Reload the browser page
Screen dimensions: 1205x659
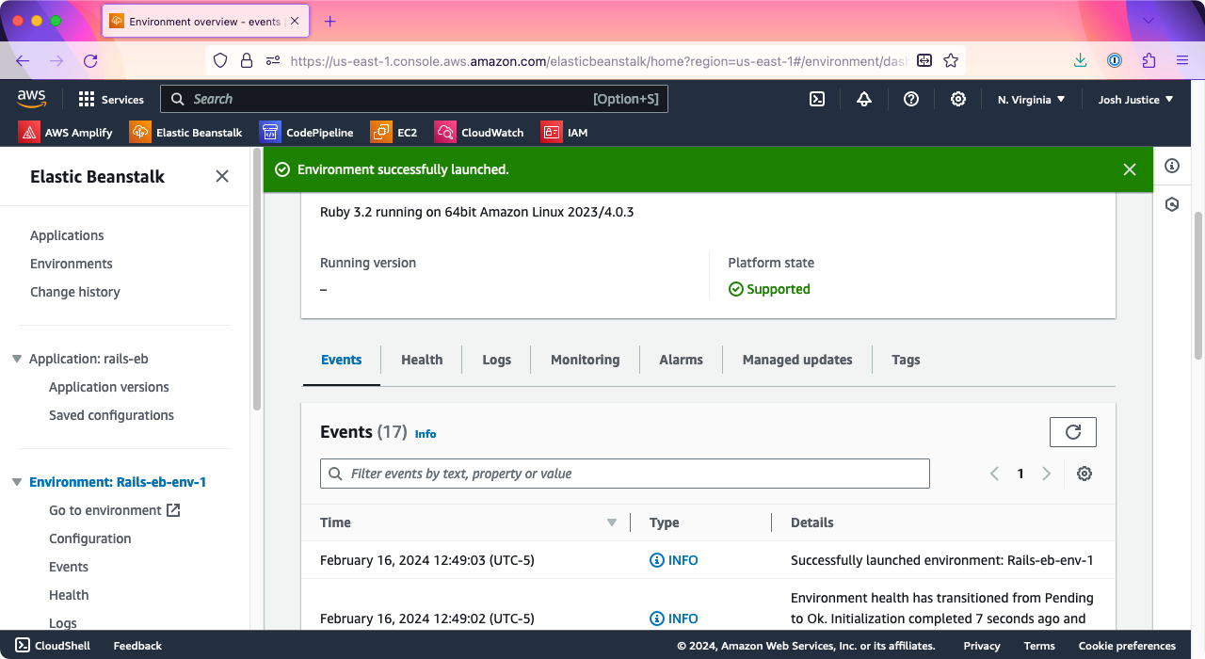[x=90, y=60]
